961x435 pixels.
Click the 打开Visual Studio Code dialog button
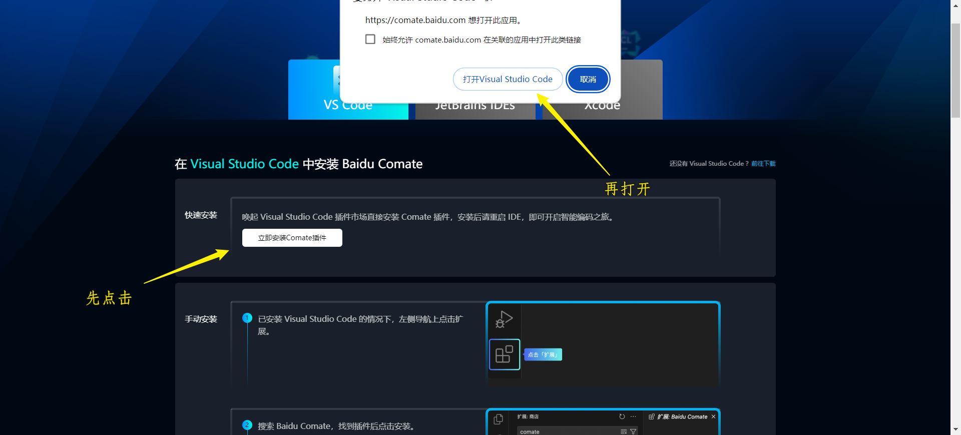point(508,79)
